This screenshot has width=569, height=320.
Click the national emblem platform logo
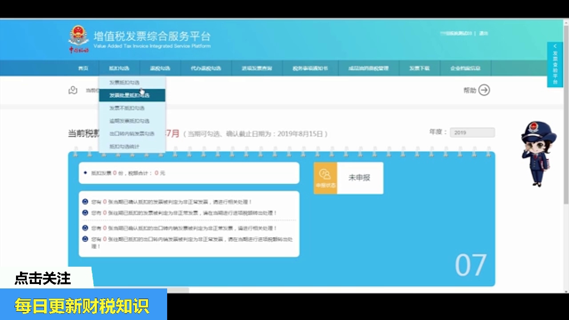(x=79, y=38)
